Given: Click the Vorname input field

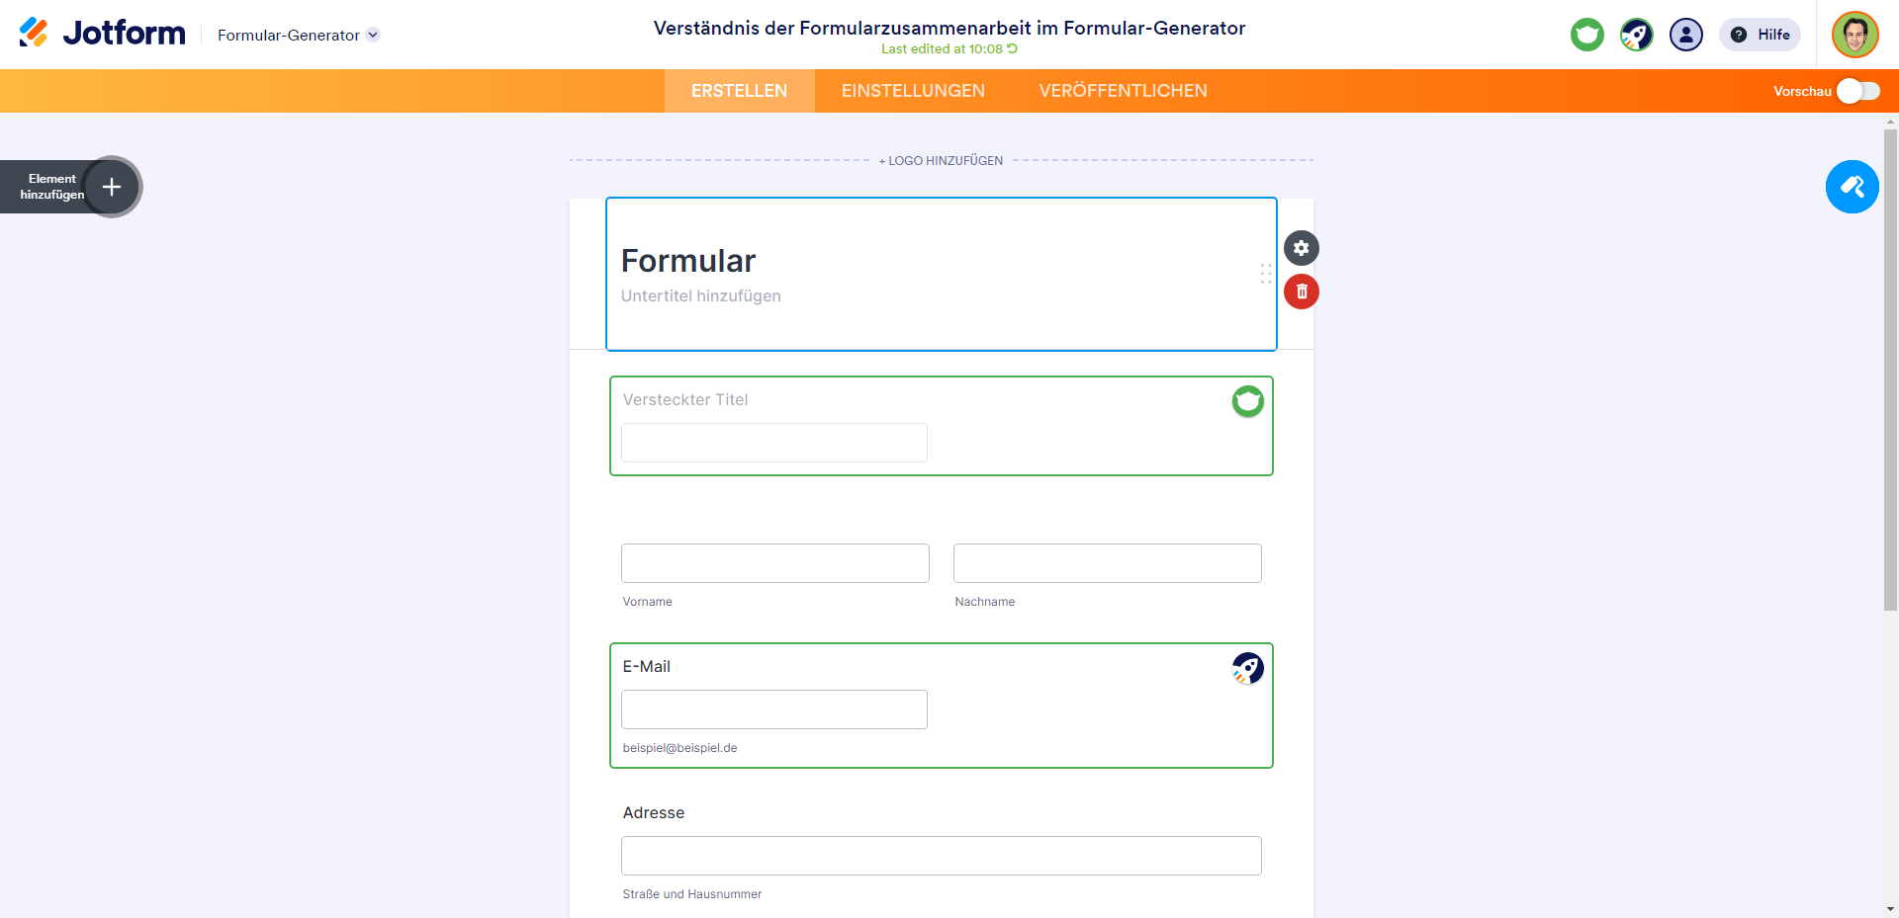Looking at the screenshot, I should 774,563.
